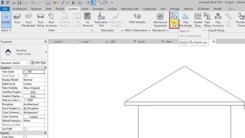Toggle Thin Lines in quick access toolbar
Viewport: 245px width, 138px height.
93,3
